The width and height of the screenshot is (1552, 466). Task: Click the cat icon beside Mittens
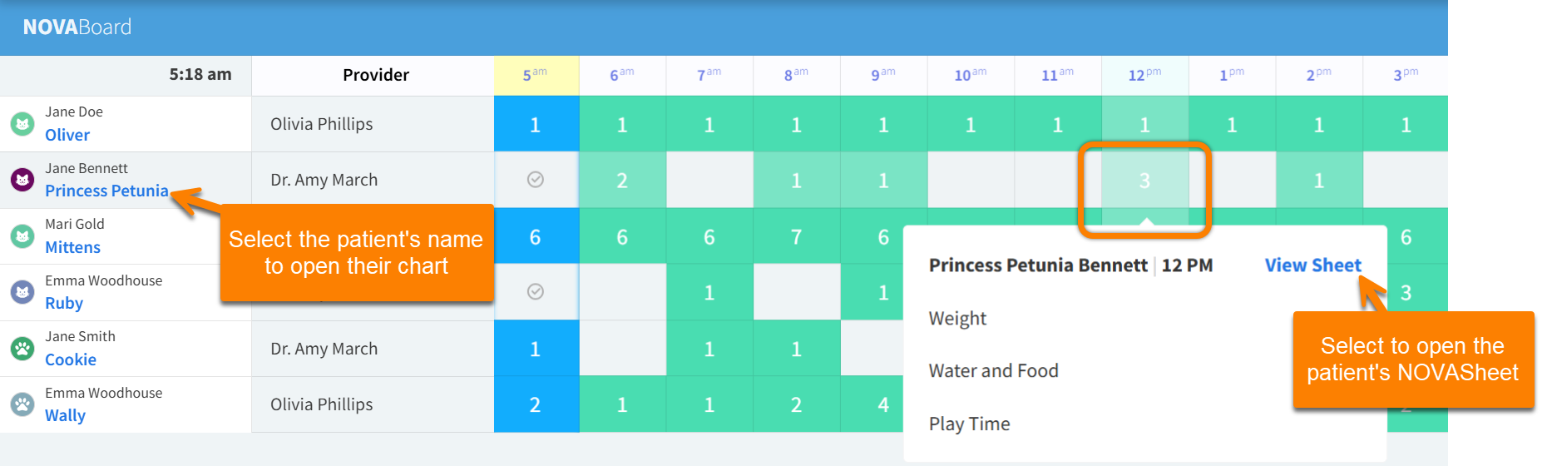click(x=22, y=236)
